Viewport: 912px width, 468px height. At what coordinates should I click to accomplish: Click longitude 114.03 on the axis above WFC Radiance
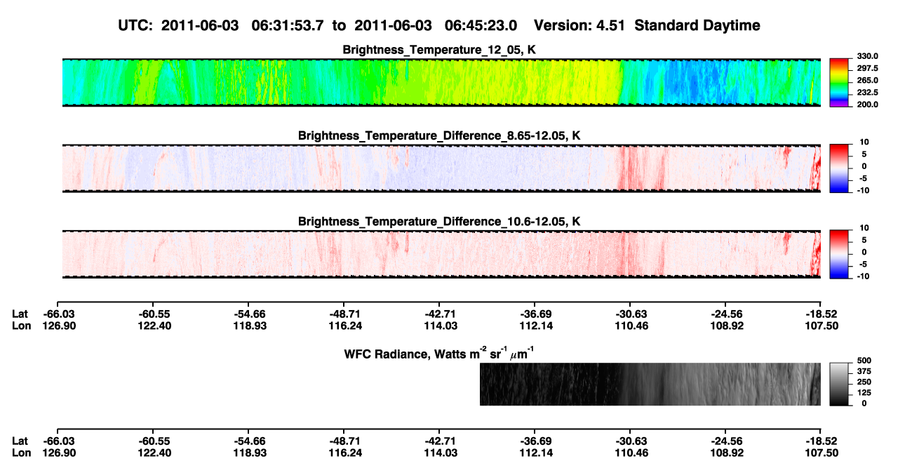[440, 326]
